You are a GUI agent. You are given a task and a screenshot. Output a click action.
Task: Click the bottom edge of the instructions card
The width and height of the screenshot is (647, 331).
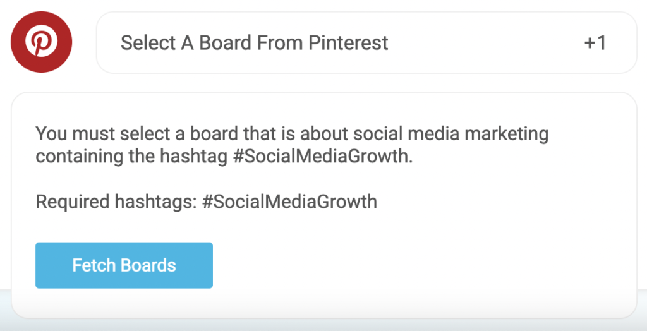pos(324,318)
